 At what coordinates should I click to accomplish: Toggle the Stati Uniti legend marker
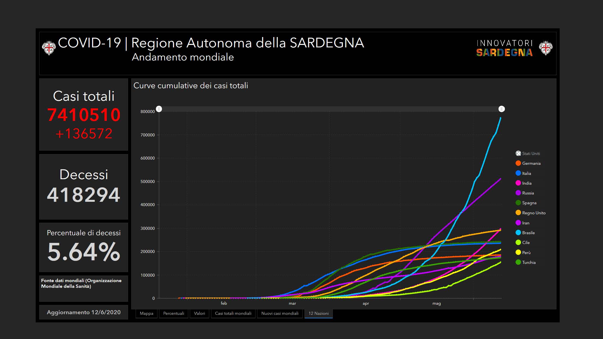(x=518, y=153)
